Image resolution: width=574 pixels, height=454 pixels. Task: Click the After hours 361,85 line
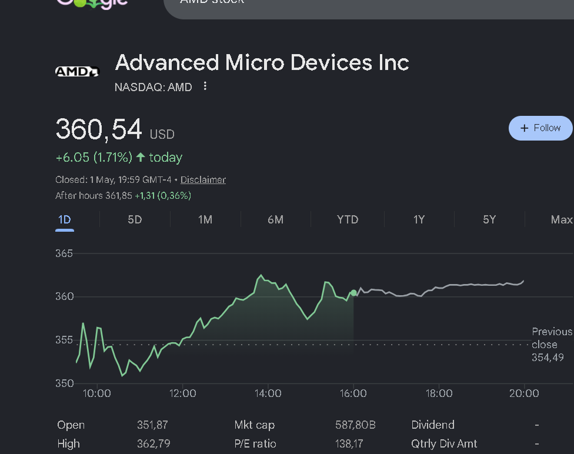coord(123,195)
